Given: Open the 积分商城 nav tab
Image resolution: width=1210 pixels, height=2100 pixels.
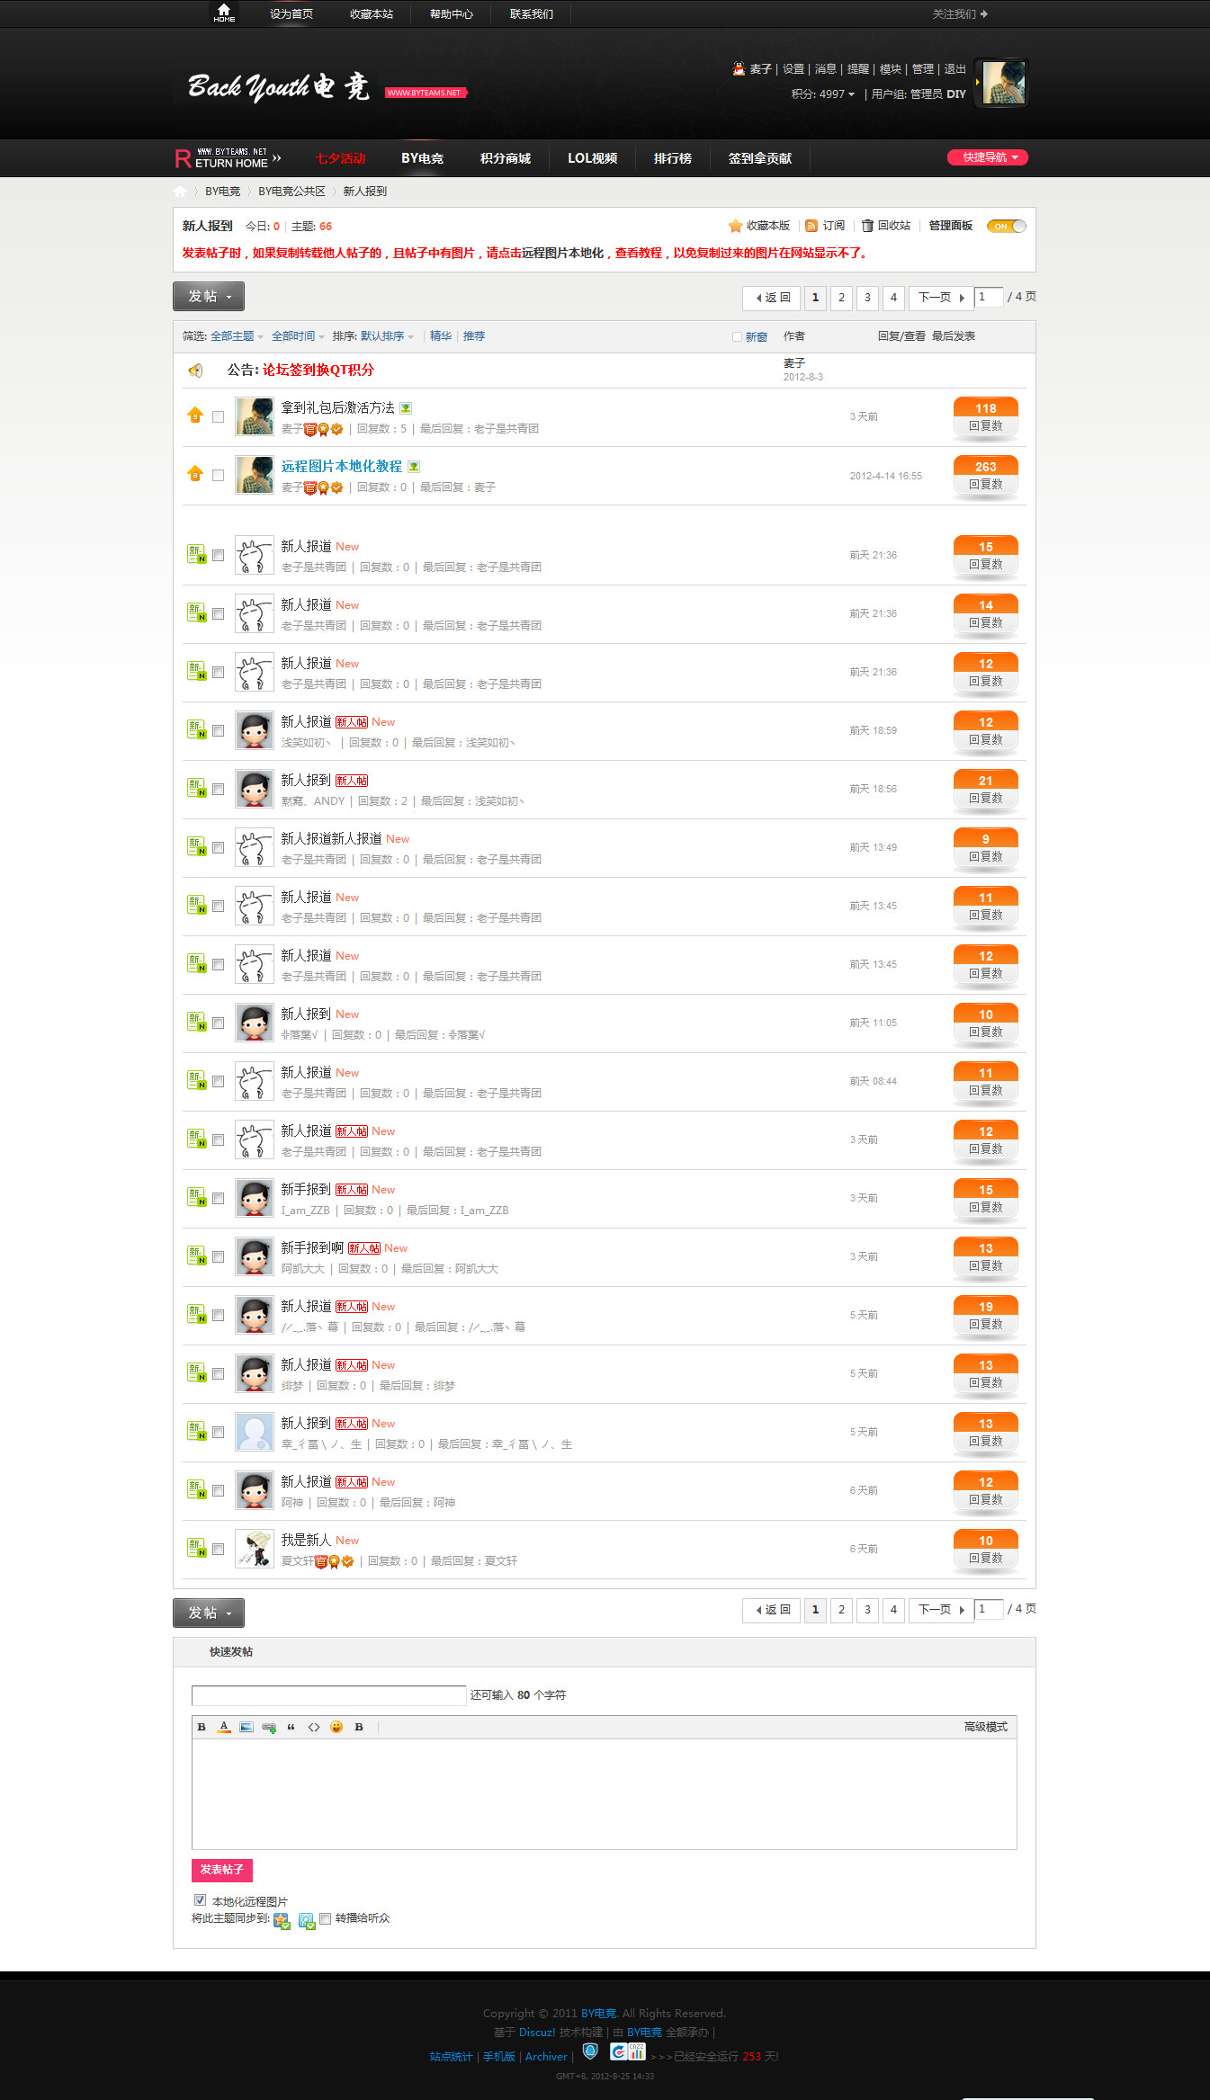Looking at the screenshot, I should [x=506, y=158].
